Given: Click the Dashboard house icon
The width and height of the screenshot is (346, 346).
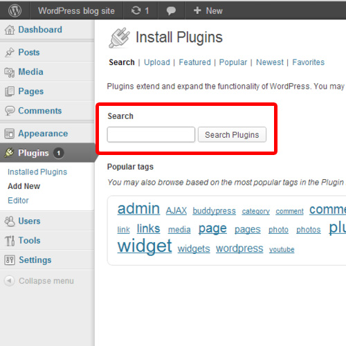Looking at the screenshot, I should 10,30.
